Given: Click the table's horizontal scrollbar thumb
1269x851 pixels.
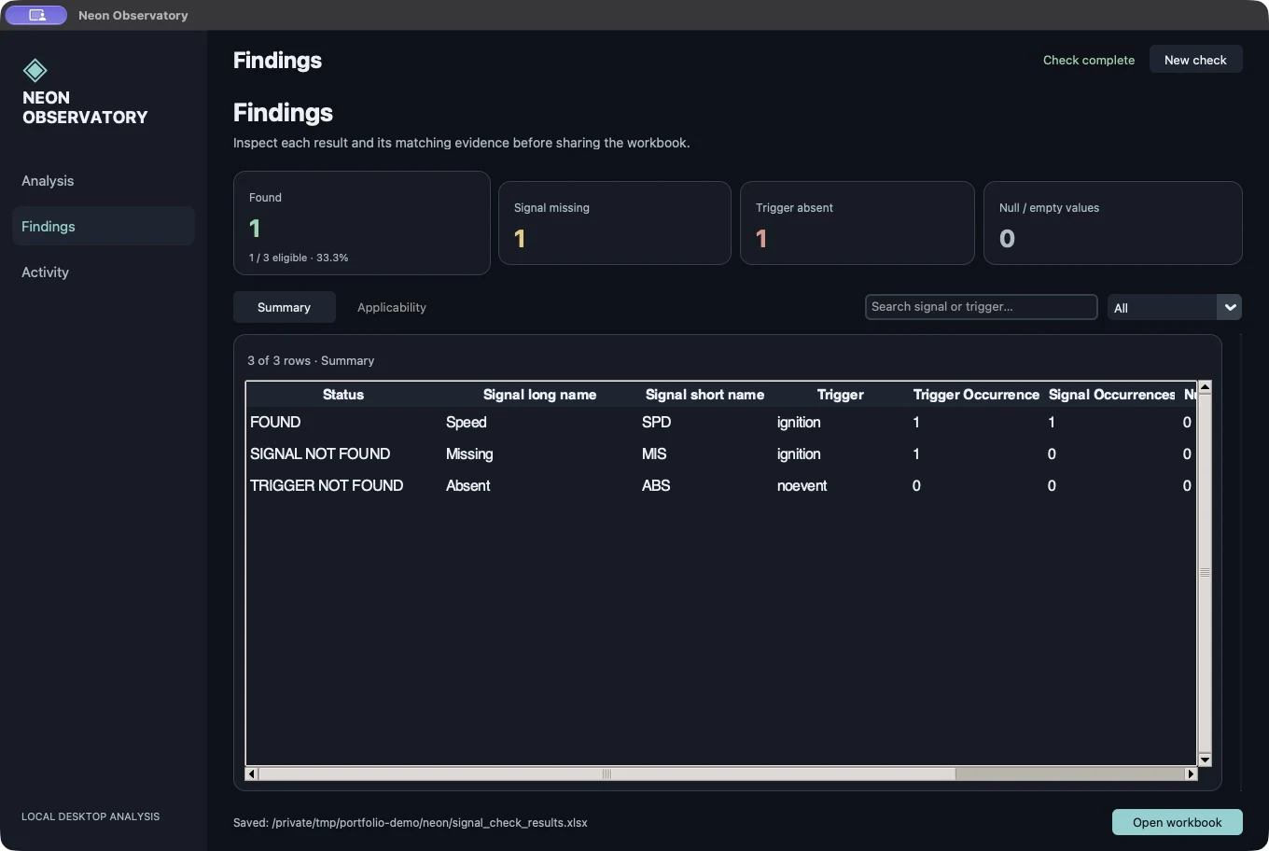Looking at the screenshot, I should pos(607,774).
